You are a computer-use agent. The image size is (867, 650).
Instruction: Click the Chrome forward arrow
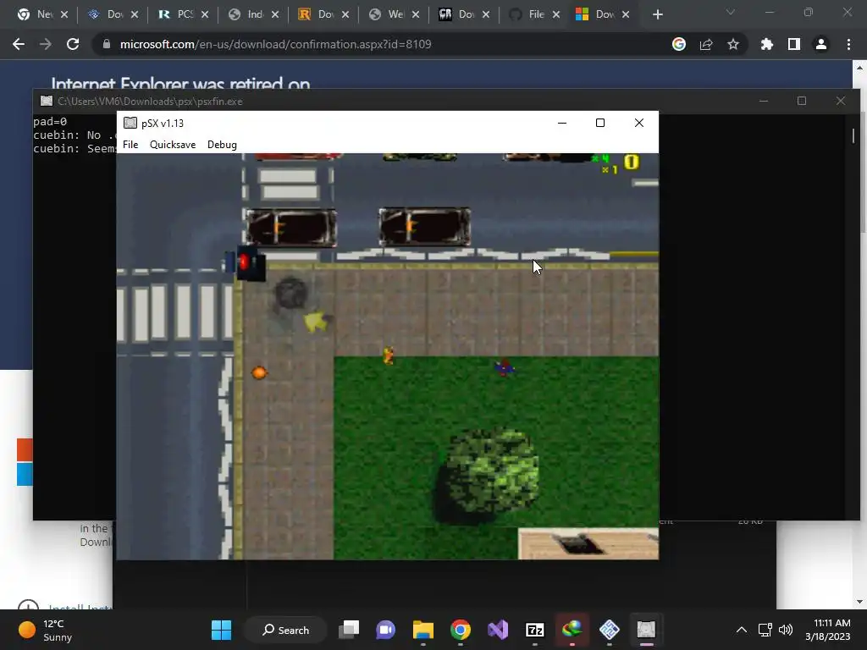tap(46, 44)
